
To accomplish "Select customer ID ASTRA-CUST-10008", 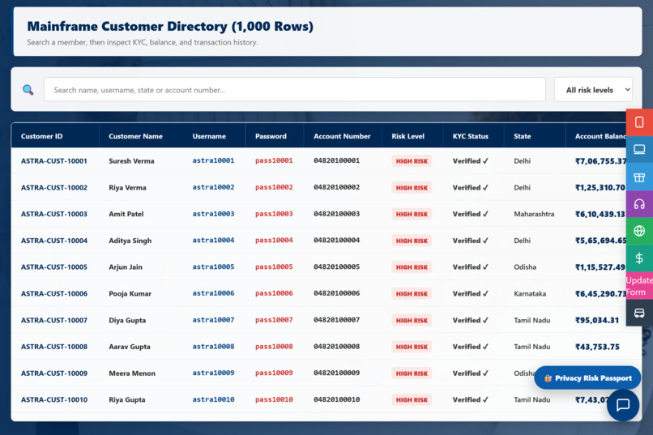I will [54, 347].
